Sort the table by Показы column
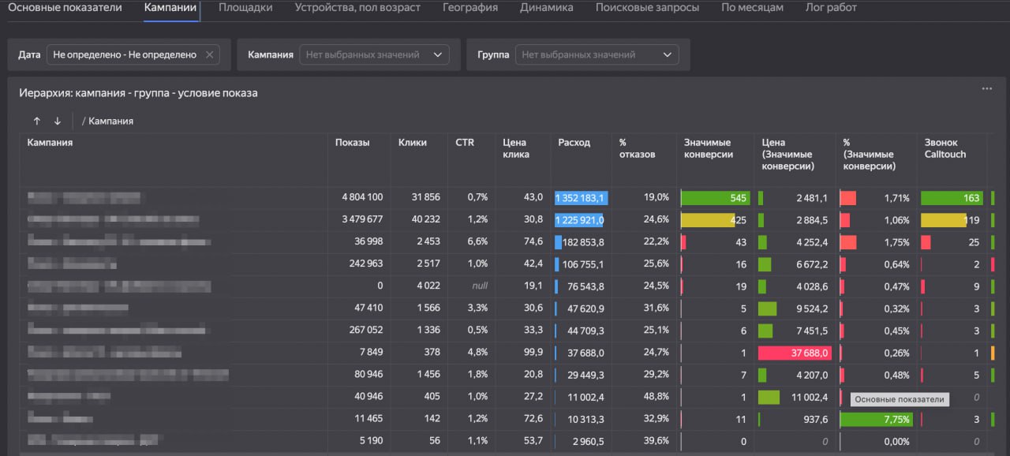The width and height of the screenshot is (1010, 456). [352, 143]
